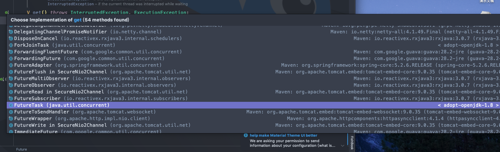Click the Future breadcrumb in editor footer
The width and height of the screenshot is (500, 152).
(21, 149)
